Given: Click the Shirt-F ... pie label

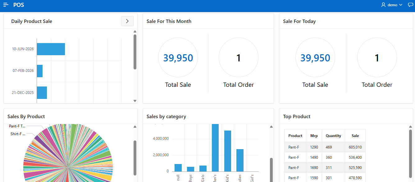Looking at the screenshot, I should click(18, 134).
